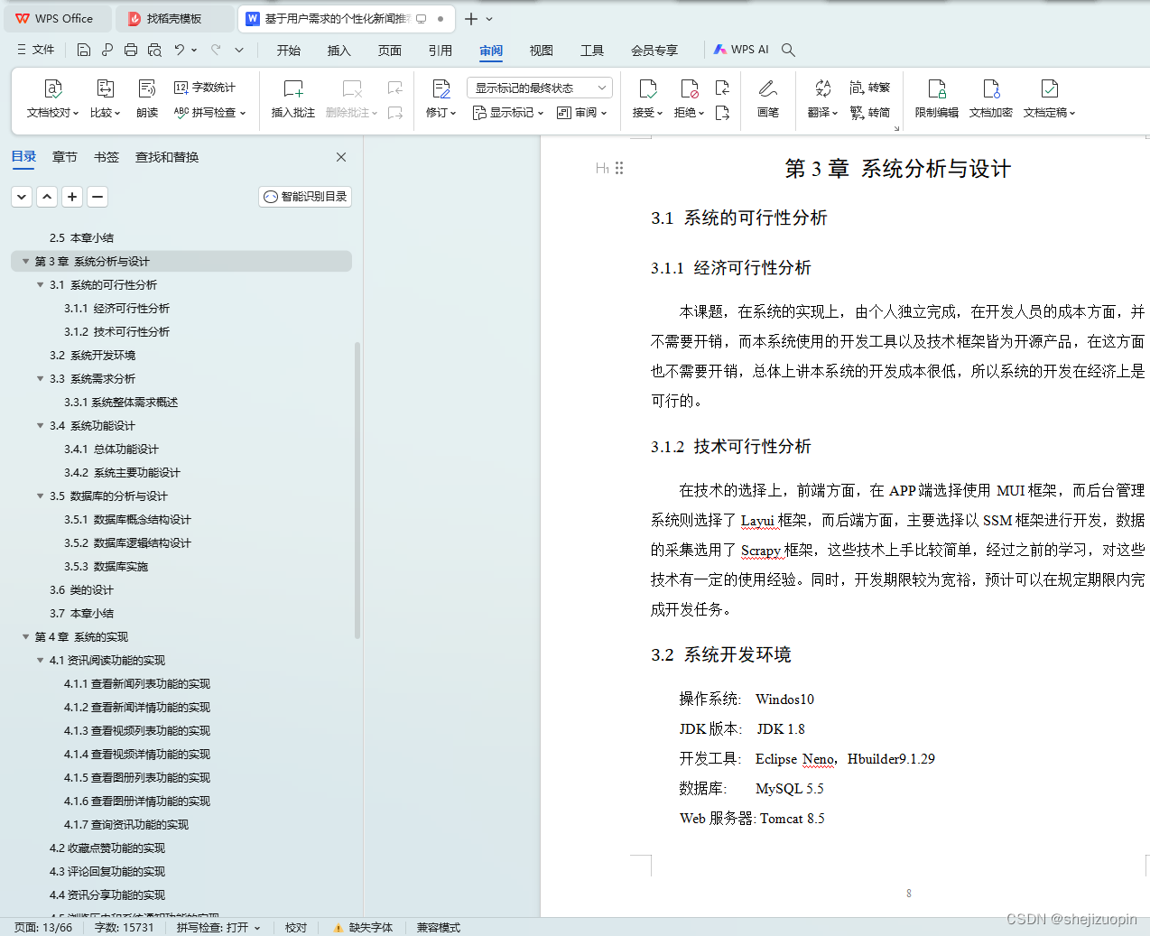Click 字数: 15731 in status bar
This screenshot has height=936, width=1150.
pos(124,928)
